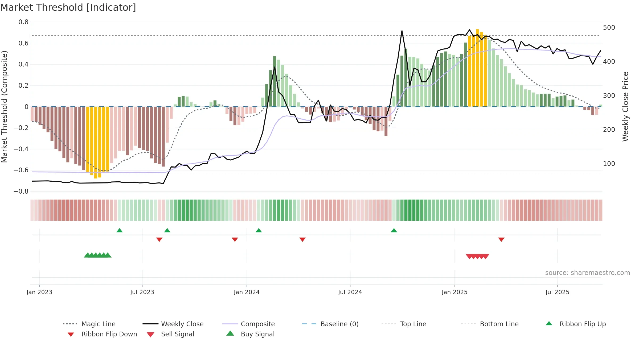Click the red Sell Signal triangle cluster
This screenshot has height=359, width=639.
477,256
